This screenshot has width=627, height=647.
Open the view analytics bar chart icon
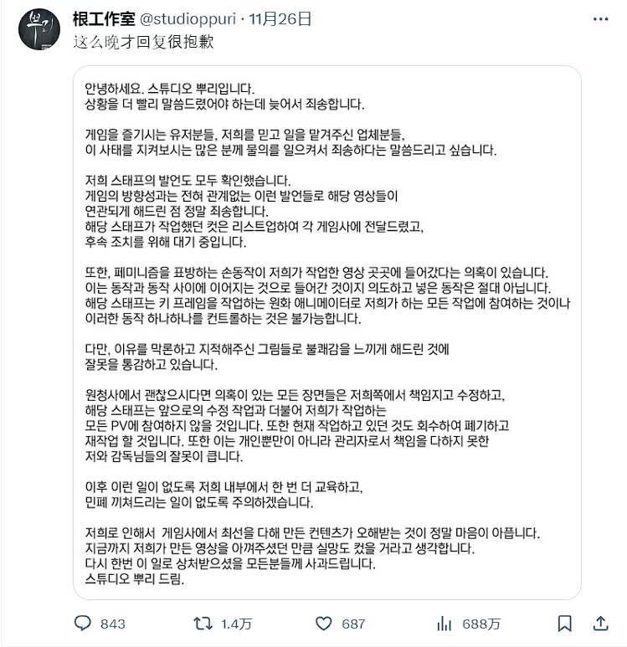point(444,624)
